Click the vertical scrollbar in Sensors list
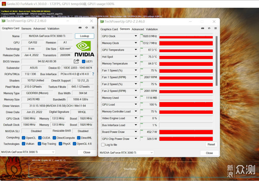Viewport: 259px width, 181px height. pyautogui.click(x=217, y=61)
